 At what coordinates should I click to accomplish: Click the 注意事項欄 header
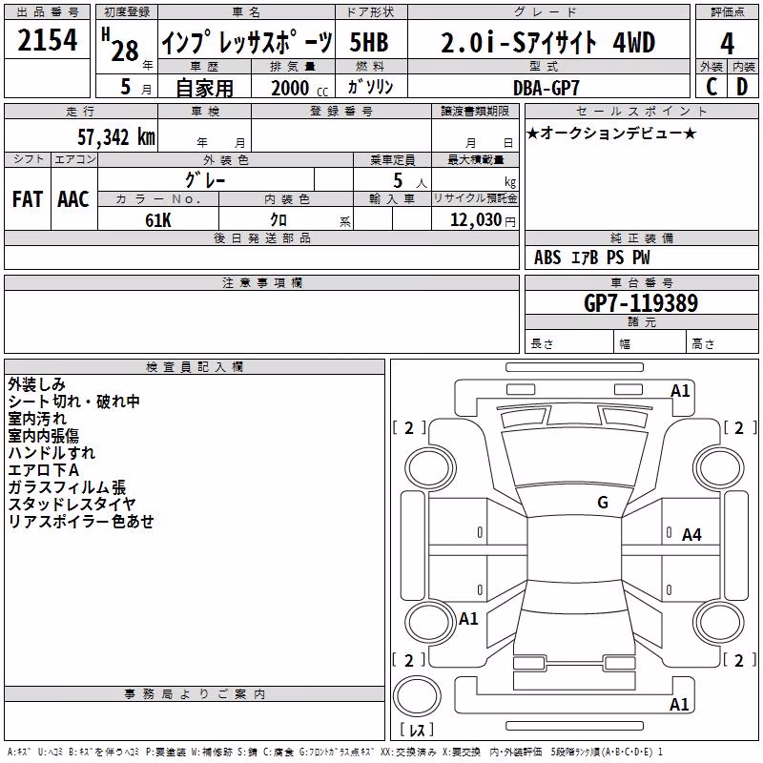[x=261, y=282]
